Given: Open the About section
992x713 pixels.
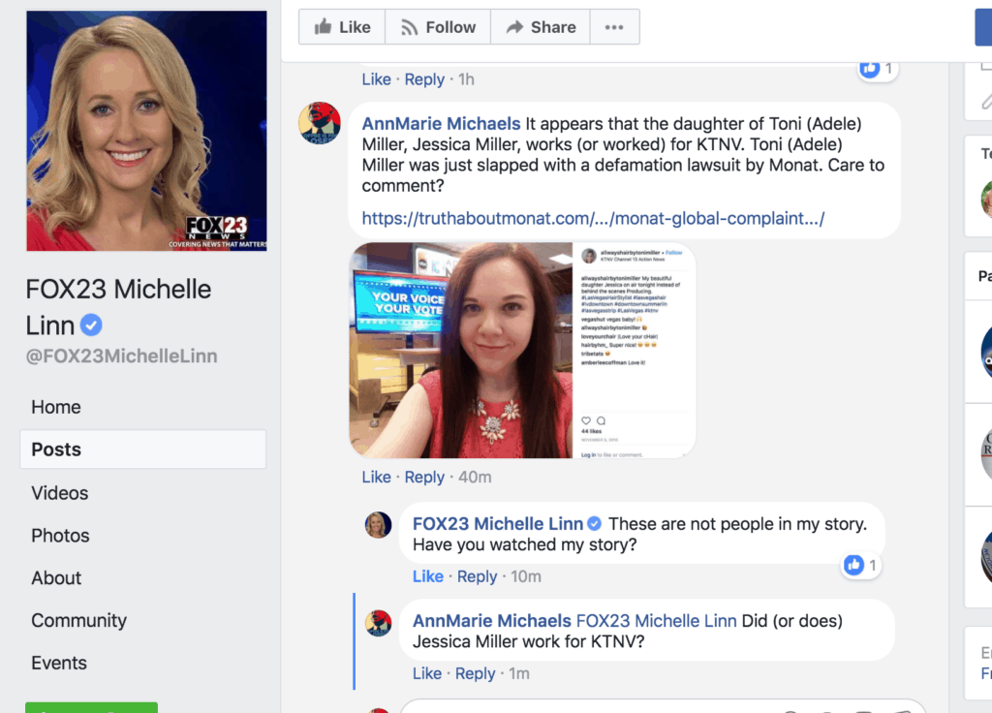Looking at the screenshot, I should (56, 578).
